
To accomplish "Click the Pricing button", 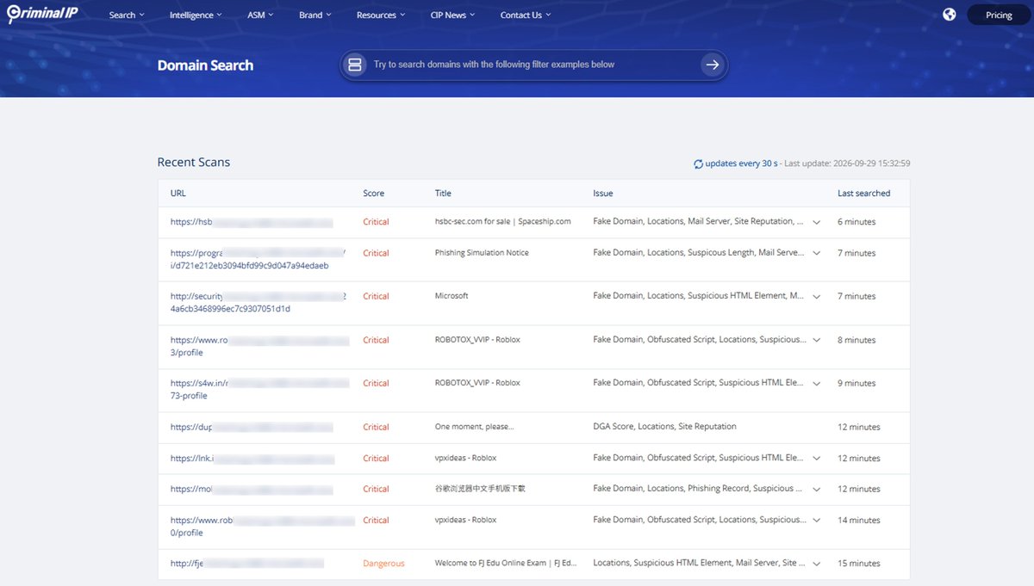I will pos(999,15).
